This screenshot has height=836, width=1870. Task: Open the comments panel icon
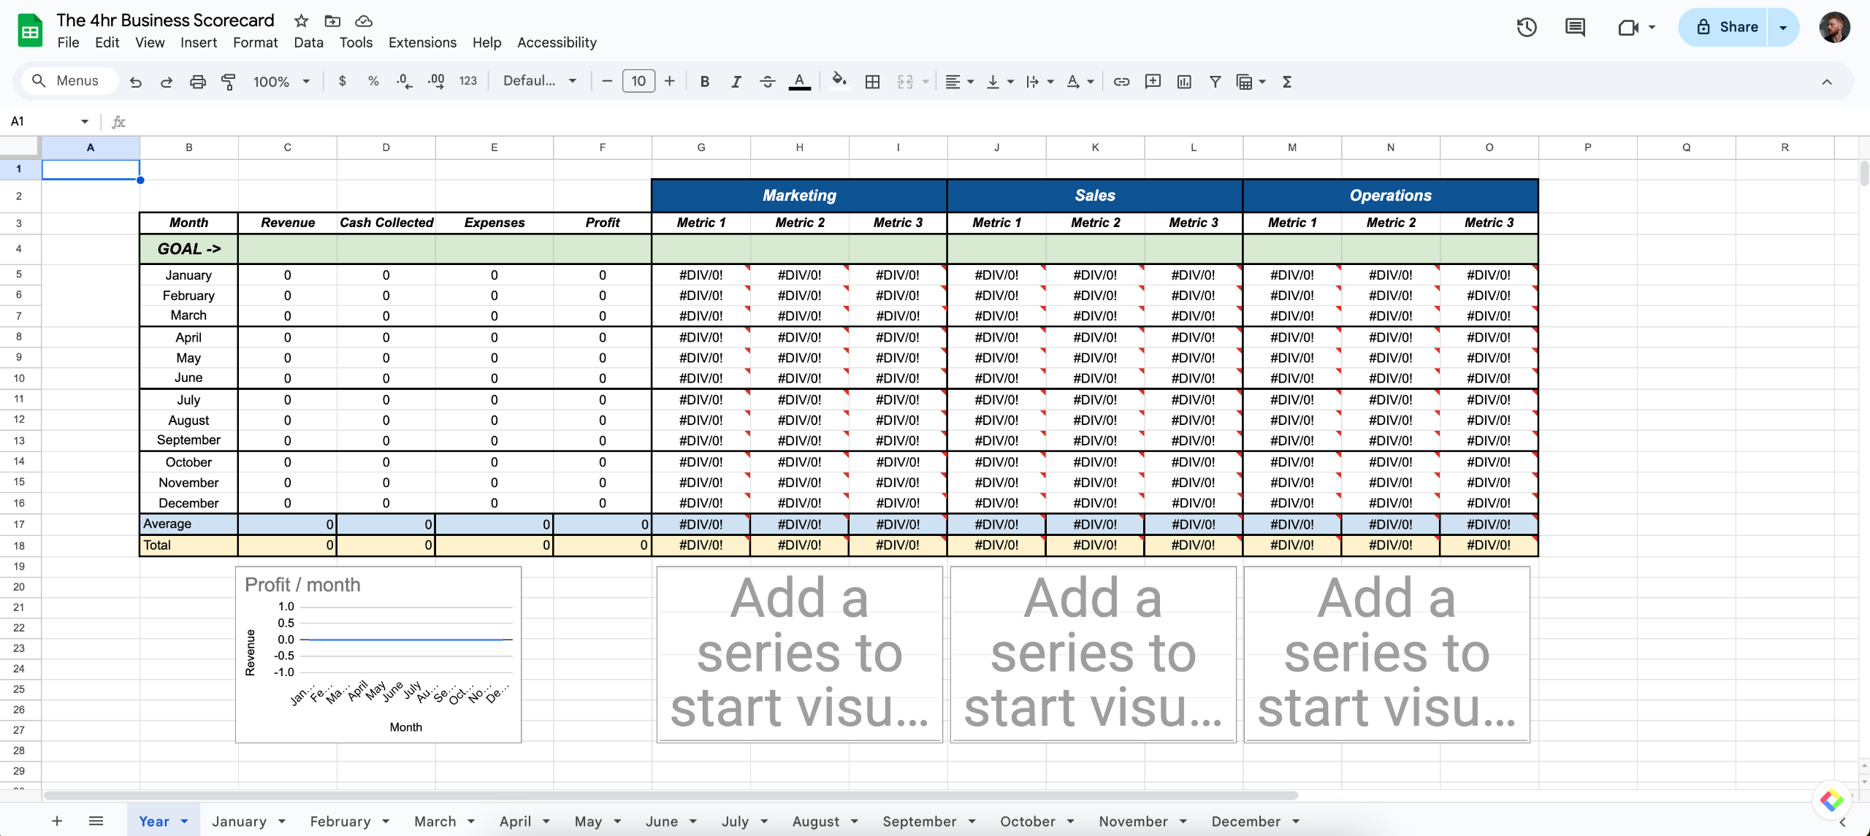point(1575,28)
